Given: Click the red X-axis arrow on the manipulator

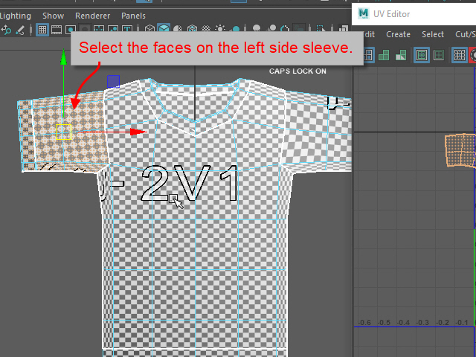Looking at the screenshot, I should tap(138, 132).
